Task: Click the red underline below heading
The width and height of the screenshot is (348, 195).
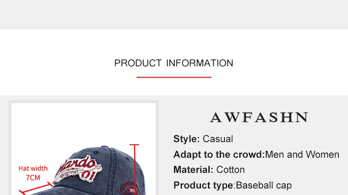Action: (174, 77)
